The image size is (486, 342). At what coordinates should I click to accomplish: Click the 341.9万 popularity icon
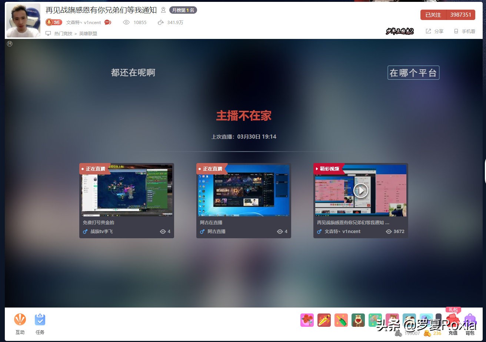click(160, 22)
